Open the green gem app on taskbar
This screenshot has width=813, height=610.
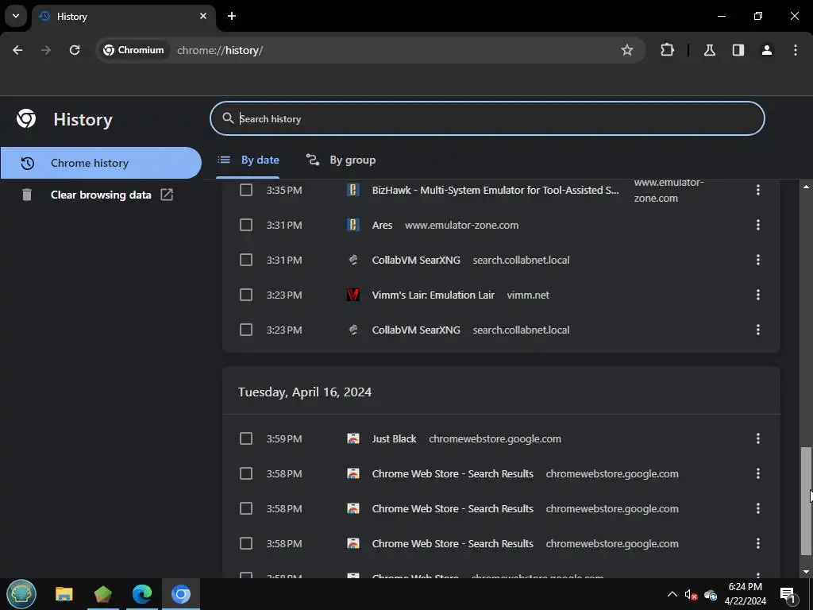point(102,594)
